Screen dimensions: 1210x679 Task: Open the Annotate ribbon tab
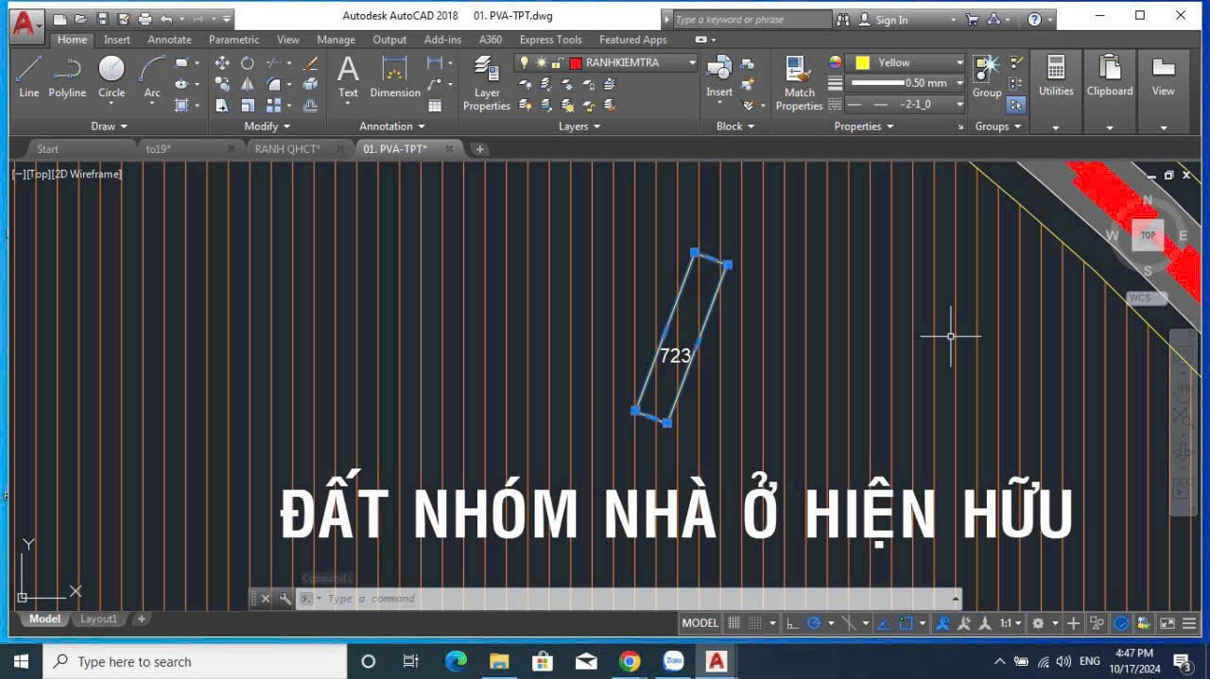point(169,40)
